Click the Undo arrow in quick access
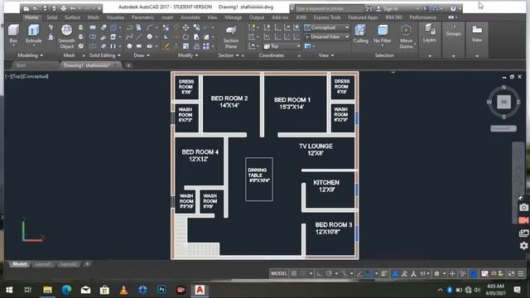530x298 pixels. pyautogui.click(x=73, y=8)
